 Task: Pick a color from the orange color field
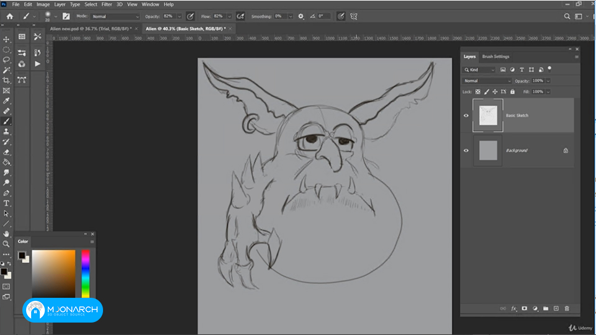point(53,274)
